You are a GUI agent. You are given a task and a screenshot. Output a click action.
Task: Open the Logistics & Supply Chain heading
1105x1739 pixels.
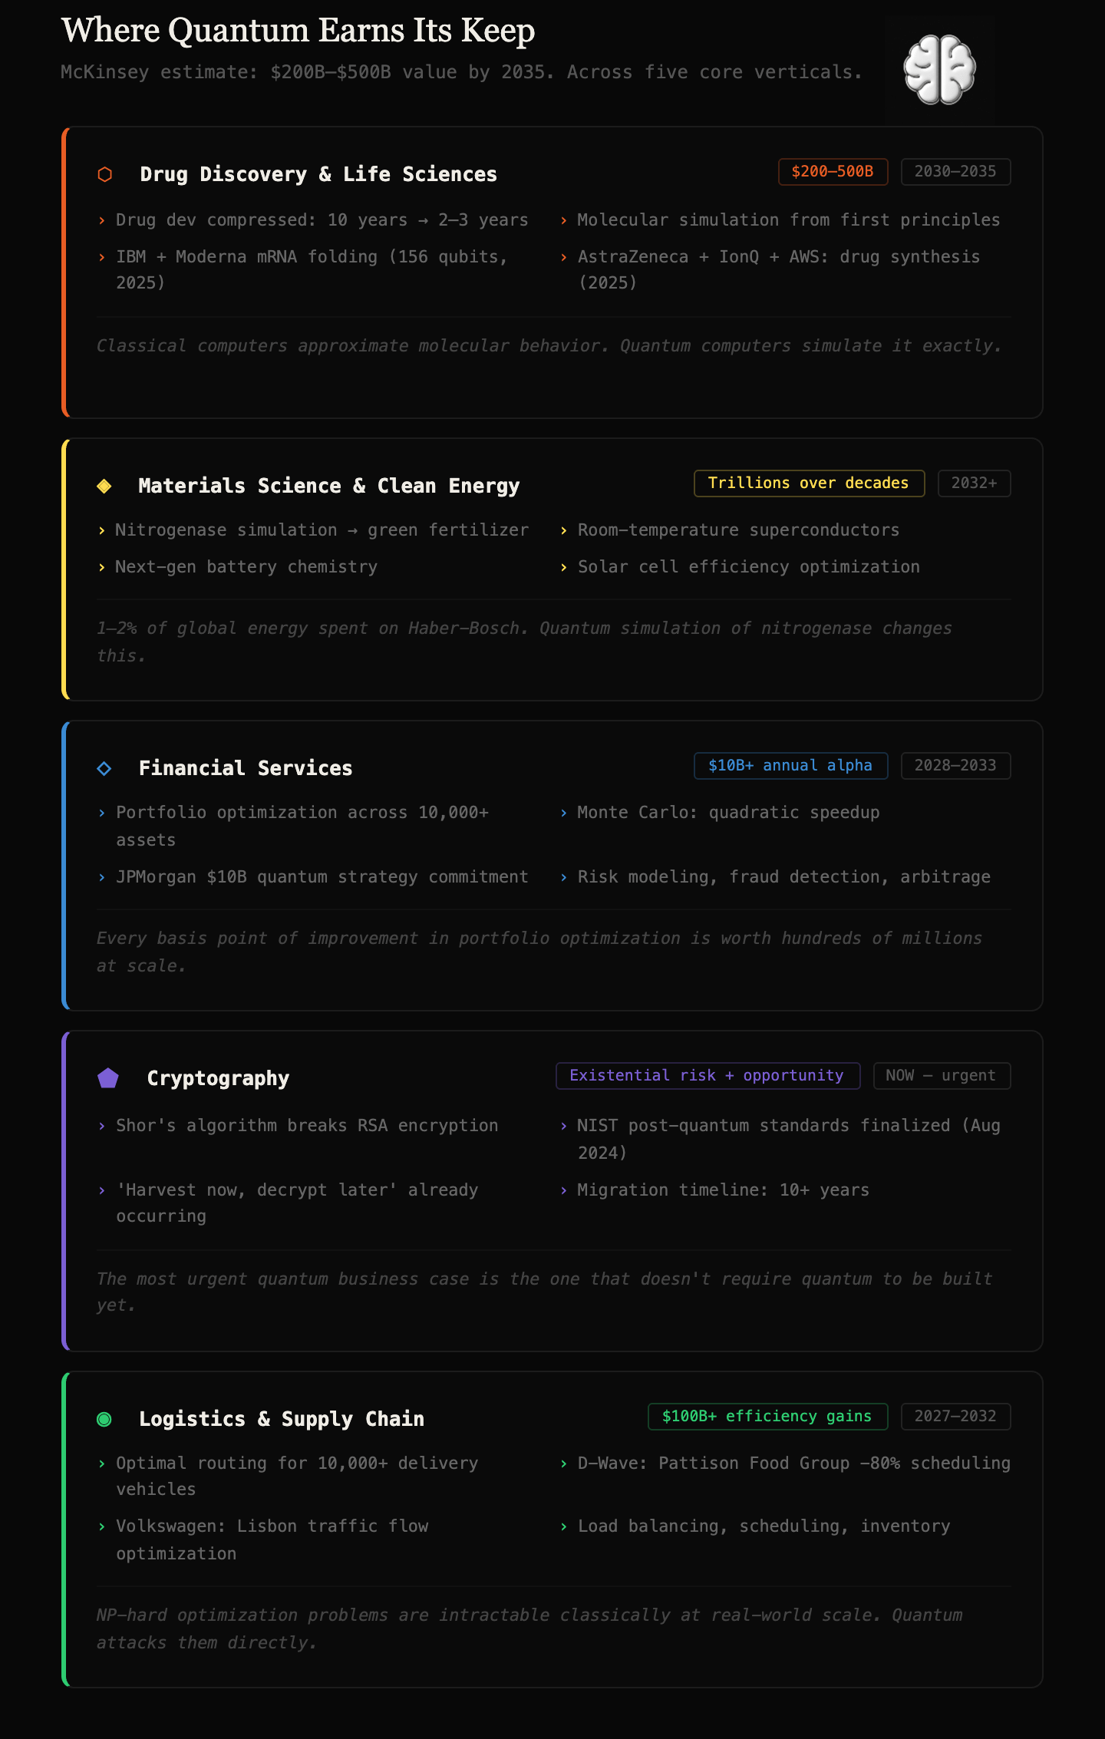tap(282, 1419)
